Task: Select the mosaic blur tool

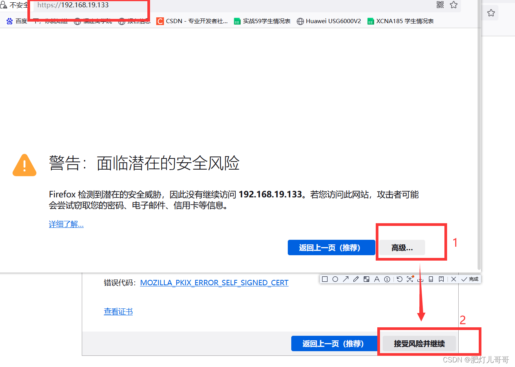Action: click(x=366, y=279)
